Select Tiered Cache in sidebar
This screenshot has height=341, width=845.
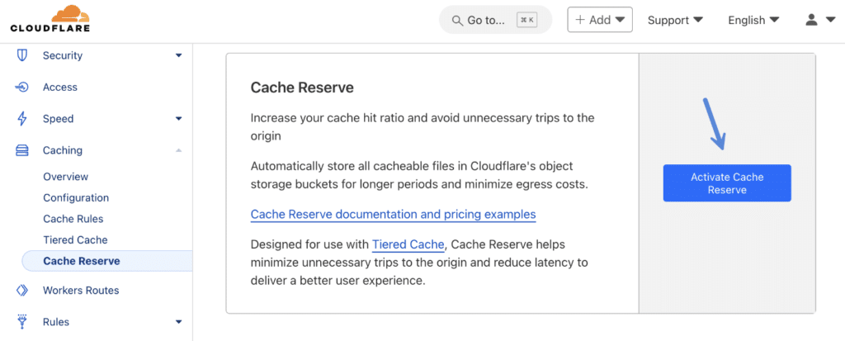click(75, 239)
